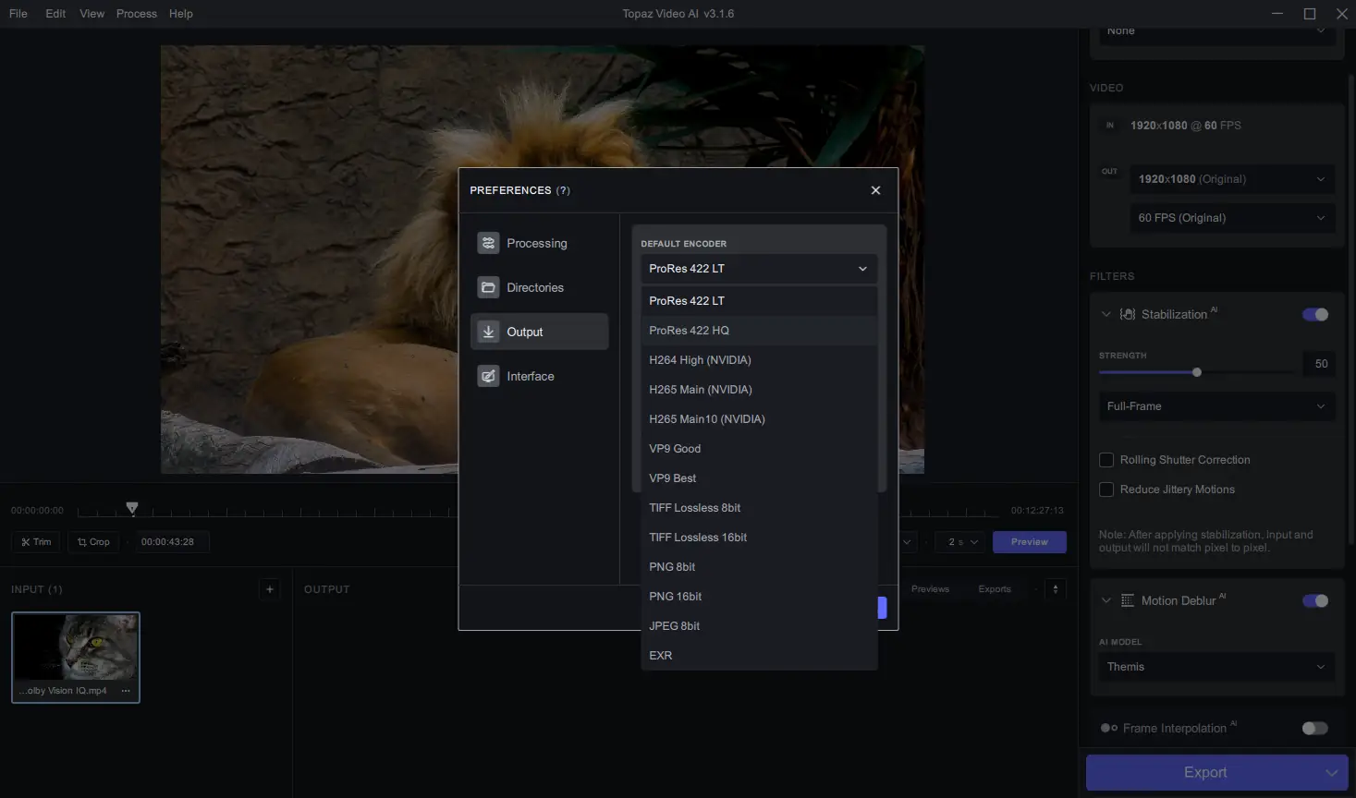The width and height of the screenshot is (1356, 798).
Task: Click the Stabilization strength slider handle
Action: point(1197,372)
